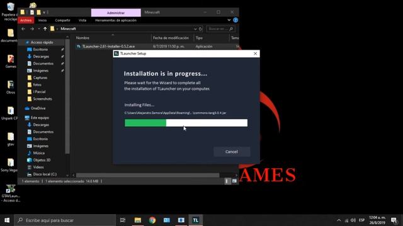Open the Archivo menu in File Explorer
403x226 pixels.
(x=26, y=20)
